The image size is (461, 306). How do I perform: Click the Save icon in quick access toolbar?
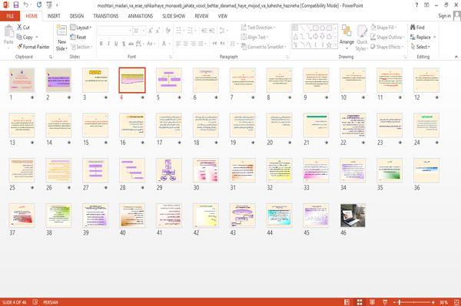click(16, 5)
